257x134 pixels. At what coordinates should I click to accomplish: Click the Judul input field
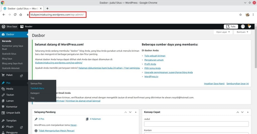[196, 124]
